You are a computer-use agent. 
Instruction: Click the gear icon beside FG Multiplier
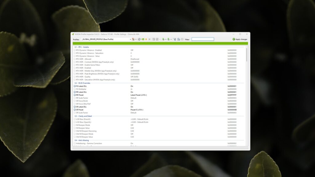click(75, 89)
